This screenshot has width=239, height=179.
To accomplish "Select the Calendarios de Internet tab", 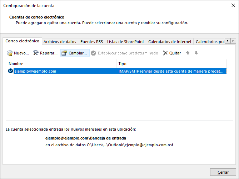I will [x=170, y=42].
